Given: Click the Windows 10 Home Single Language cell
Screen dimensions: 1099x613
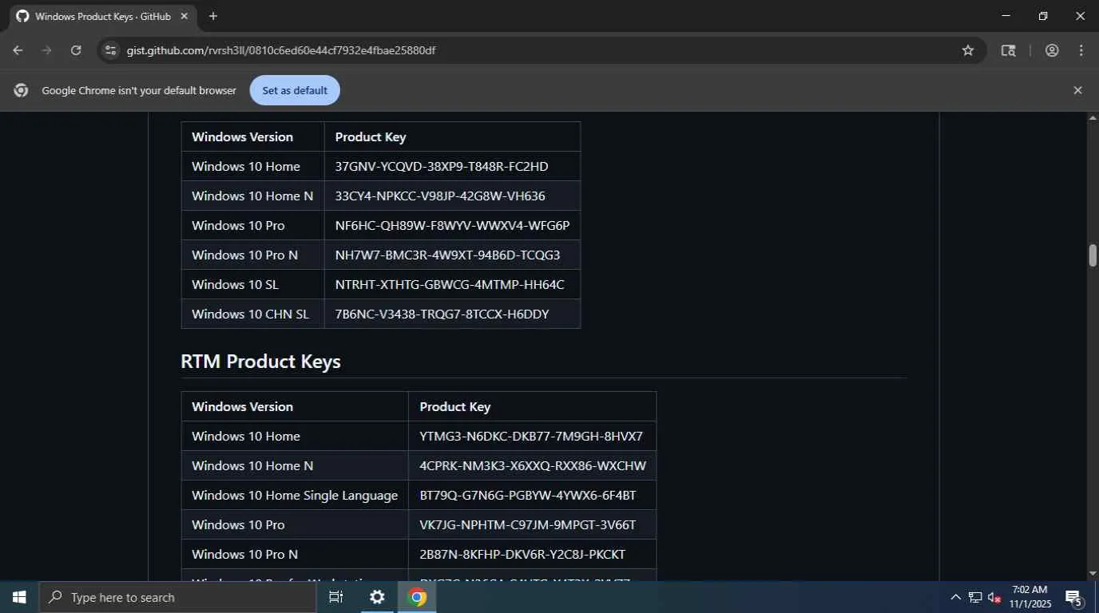Looking at the screenshot, I should (295, 495).
